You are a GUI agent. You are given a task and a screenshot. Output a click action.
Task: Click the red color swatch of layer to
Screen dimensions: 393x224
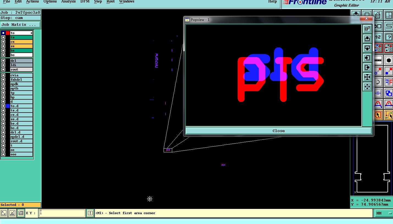click(x=8, y=33)
